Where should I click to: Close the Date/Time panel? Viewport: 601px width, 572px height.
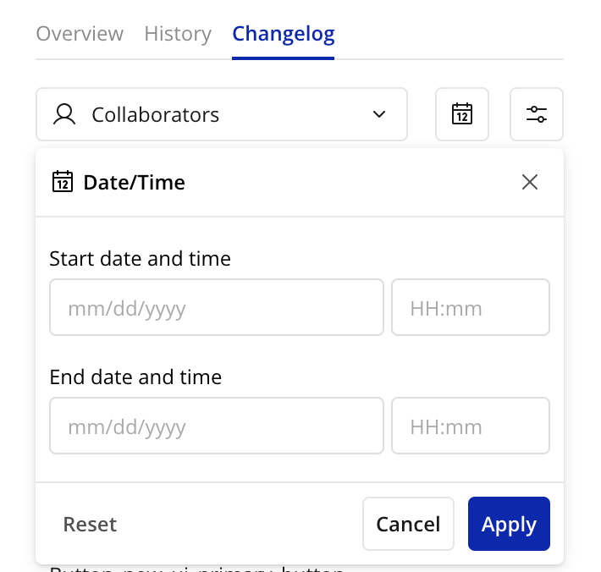pos(530,182)
